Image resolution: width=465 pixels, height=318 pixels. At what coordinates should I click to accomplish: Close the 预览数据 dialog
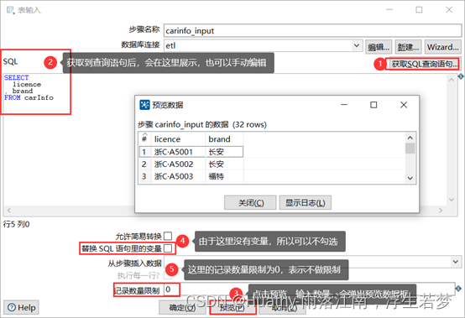(404, 105)
